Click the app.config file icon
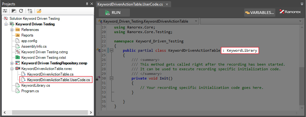This screenshot has height=117, width=306. pyautogui.click(x=18, y=41)
